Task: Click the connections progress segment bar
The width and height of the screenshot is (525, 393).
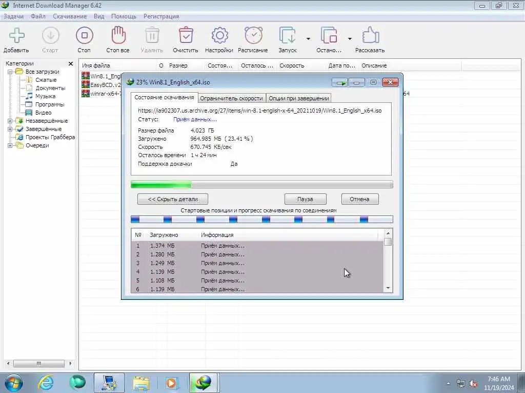Action: point(262,219)
